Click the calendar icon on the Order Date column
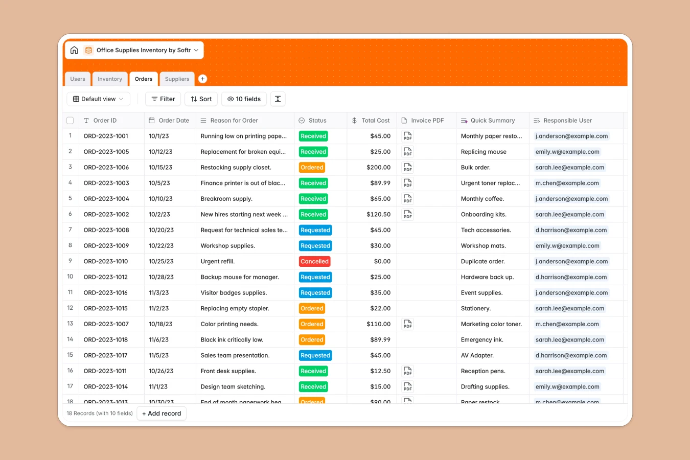Image resolution: width=690 pixels, height=460 pixels. point(151,120)
